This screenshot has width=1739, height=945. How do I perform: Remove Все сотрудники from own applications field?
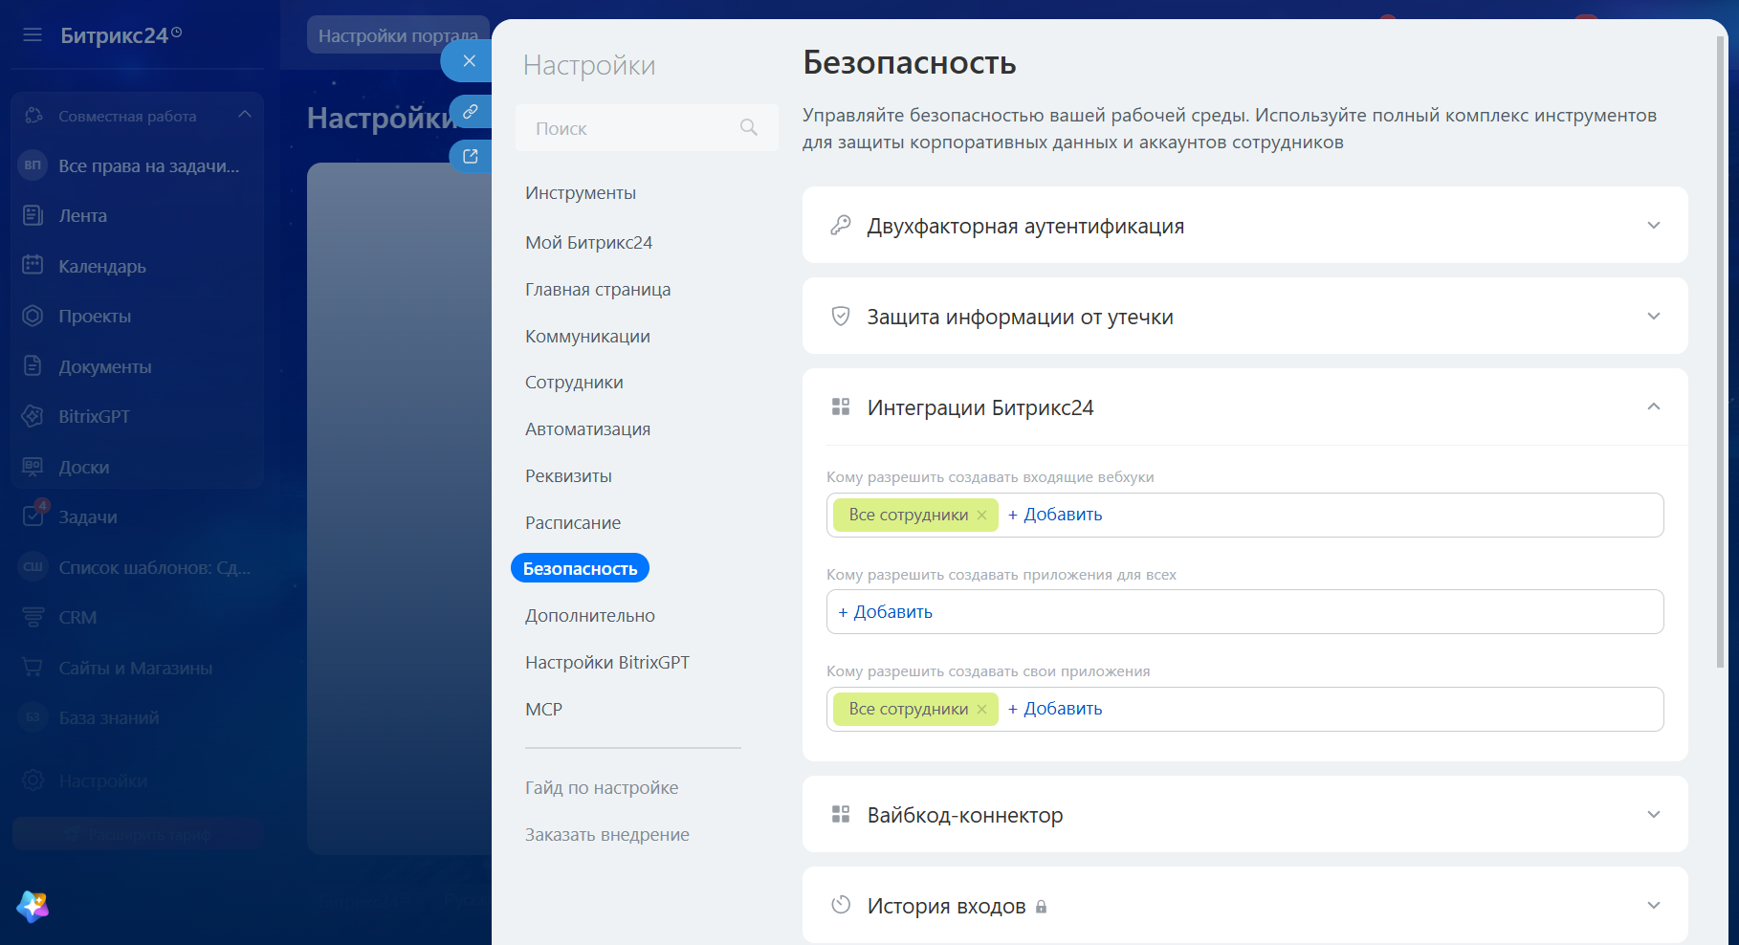pos(981,709)
